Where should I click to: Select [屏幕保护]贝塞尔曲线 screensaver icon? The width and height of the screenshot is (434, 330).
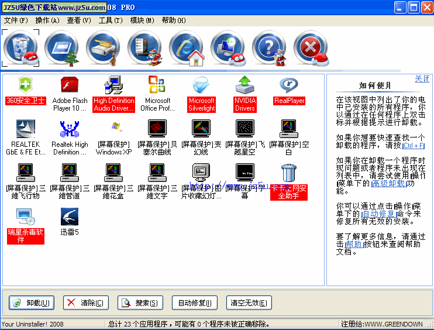[x=157, y=129]
